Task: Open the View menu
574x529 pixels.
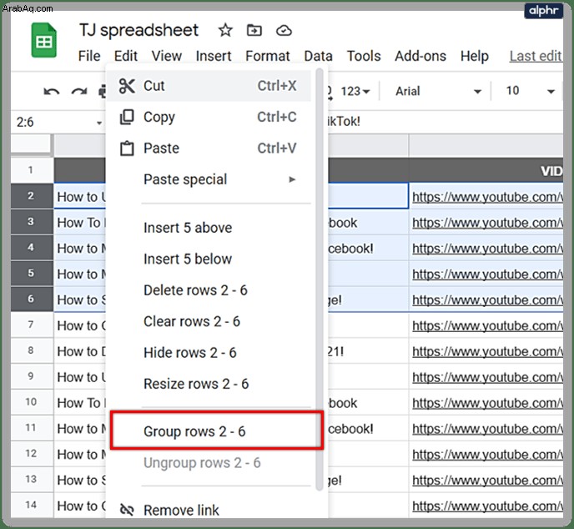Action: (167, 56)
